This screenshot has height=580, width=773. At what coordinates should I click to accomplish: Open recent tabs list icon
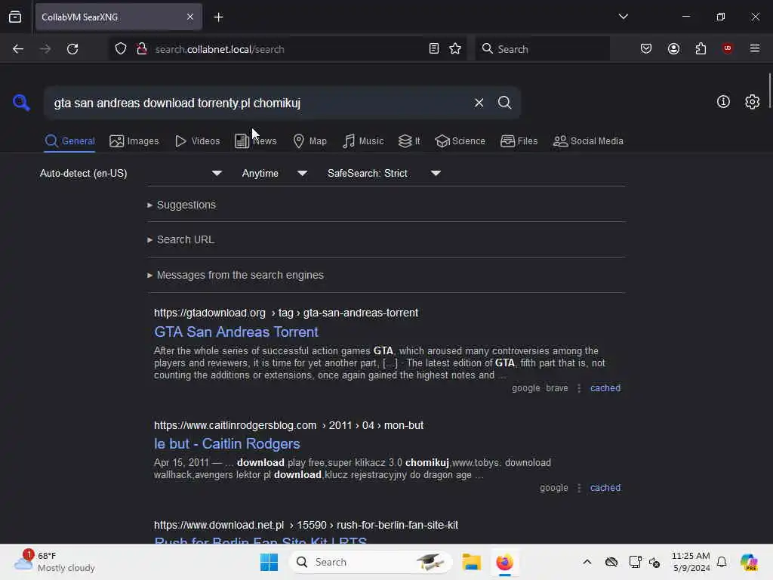(x=15, y=17)
